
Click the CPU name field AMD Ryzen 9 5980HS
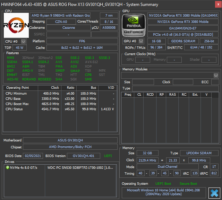click(60, 15)
